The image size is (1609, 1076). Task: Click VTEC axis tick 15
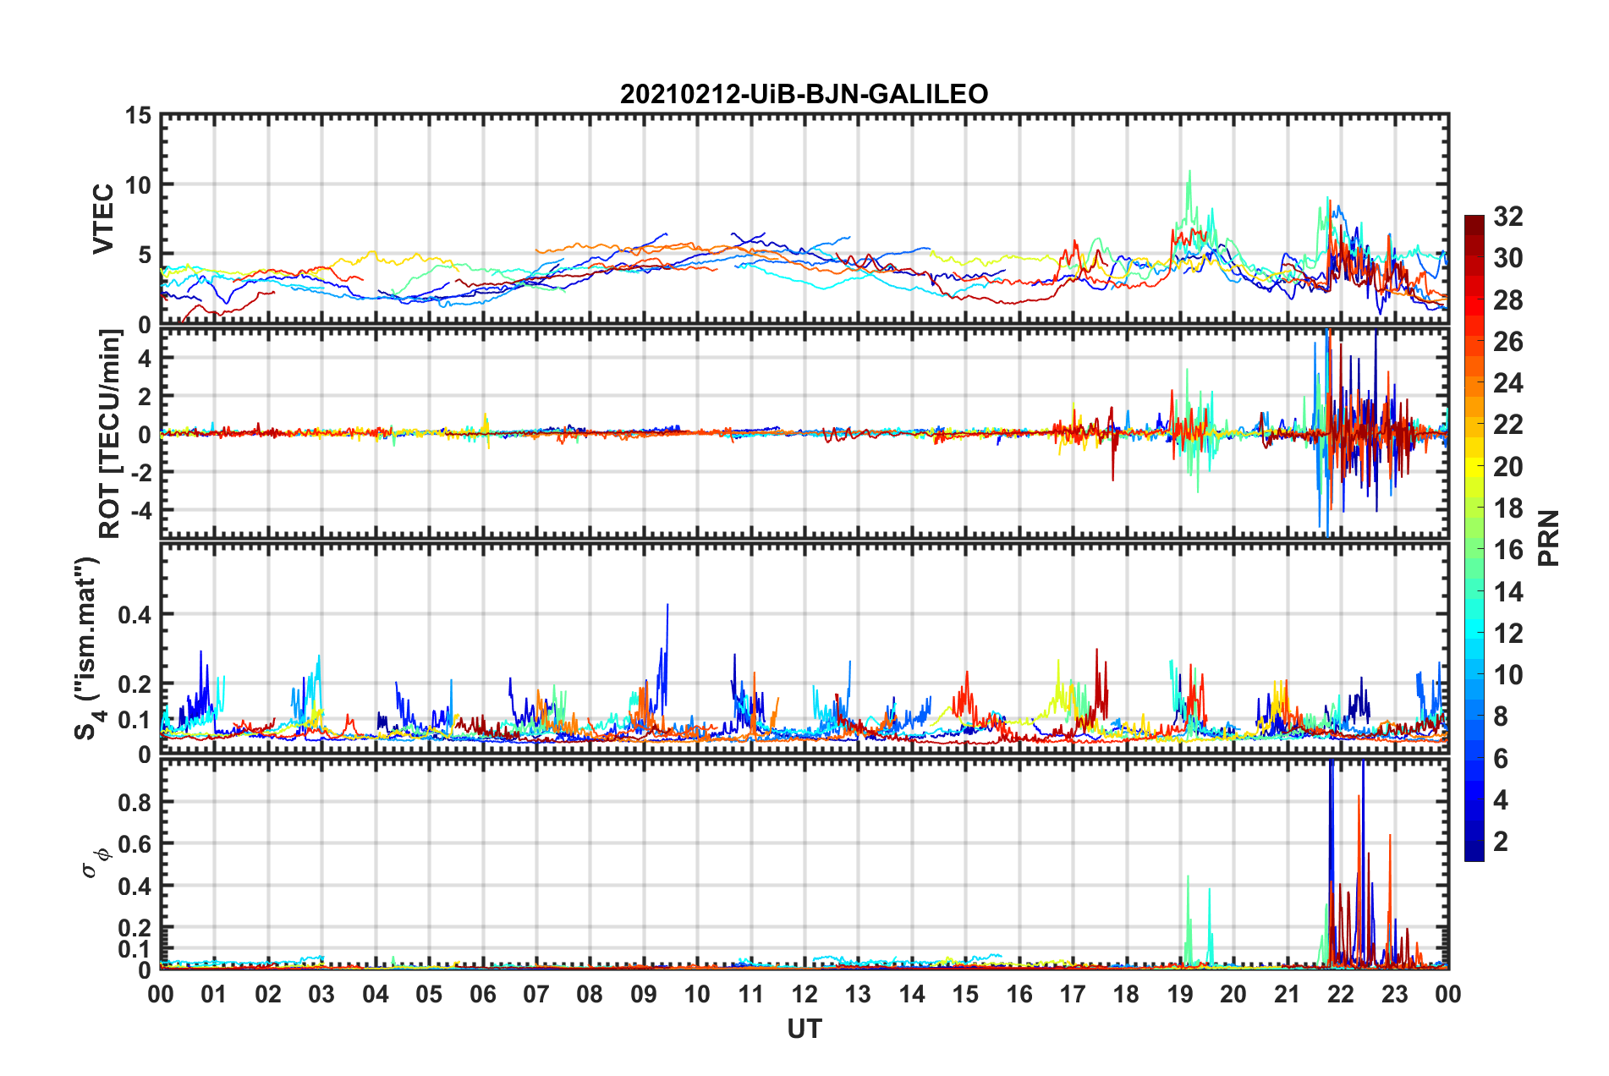click(138, 115)
